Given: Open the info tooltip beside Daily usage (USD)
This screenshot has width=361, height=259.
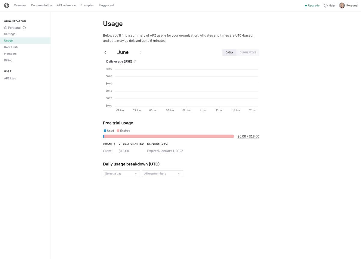Looking at the screenshot, I should [135, 61].
